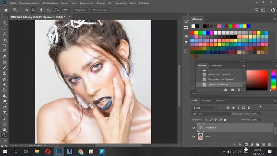Click the Полный экран button
The image size is (277, 156).
(100, 10)
